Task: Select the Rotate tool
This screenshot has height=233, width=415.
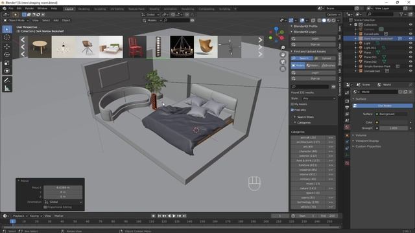Action: click(7, 54)
